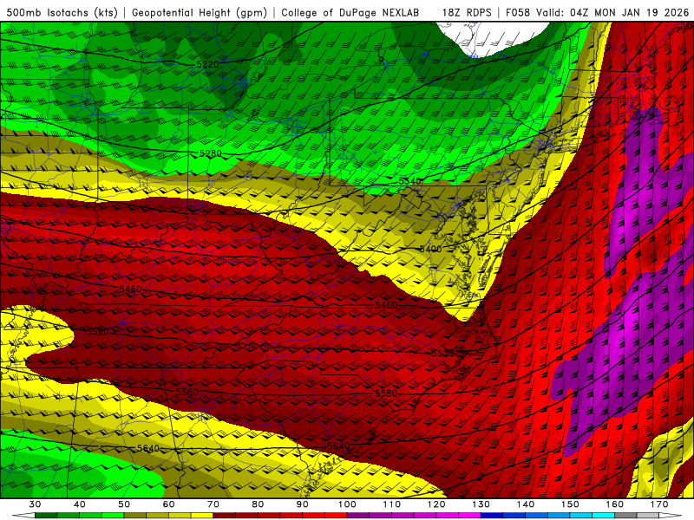Click the darkest red swatch at 70 kt
This screenshot has height=520, width=694.
[225, 514]
